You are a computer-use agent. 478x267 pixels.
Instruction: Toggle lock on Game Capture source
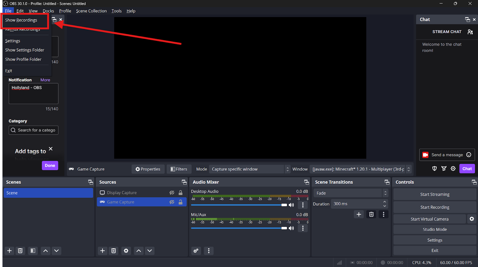point(180,202)
